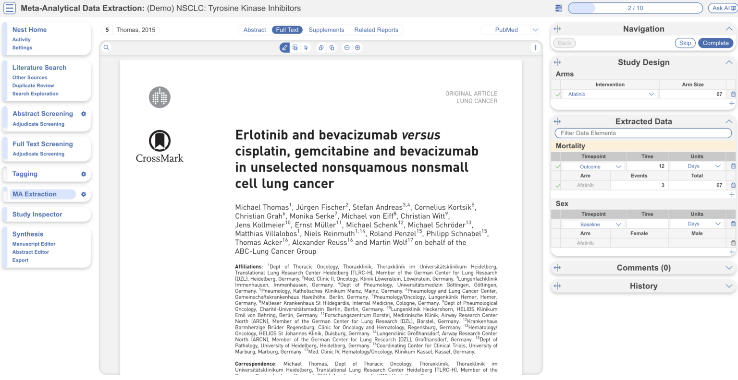Open the three-dot viewer options menu
This screenshot has height=380, width=738.
(535, 47)
